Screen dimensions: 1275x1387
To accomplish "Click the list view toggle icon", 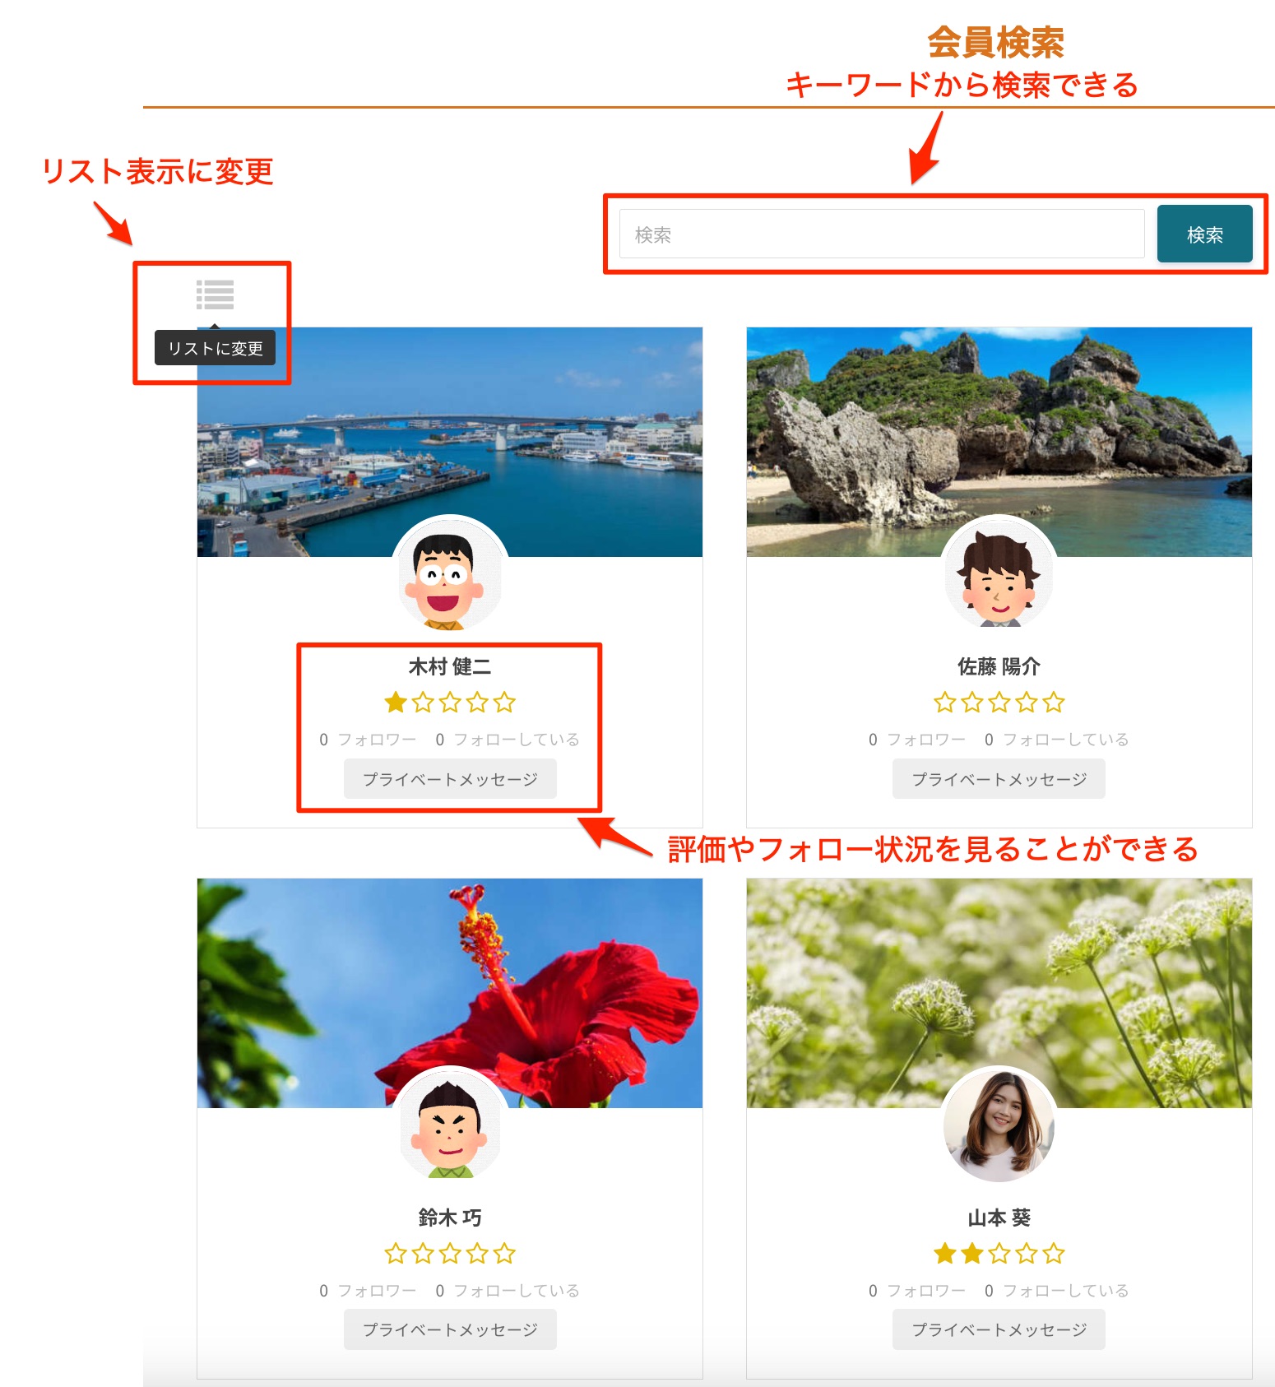I will pyautogui.click(x=216, y=295).
